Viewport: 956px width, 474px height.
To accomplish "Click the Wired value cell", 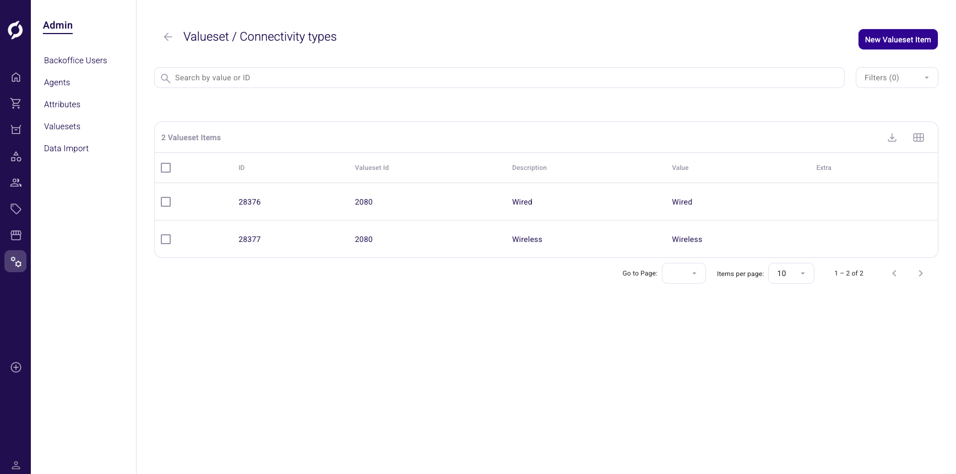I will 682,202.
